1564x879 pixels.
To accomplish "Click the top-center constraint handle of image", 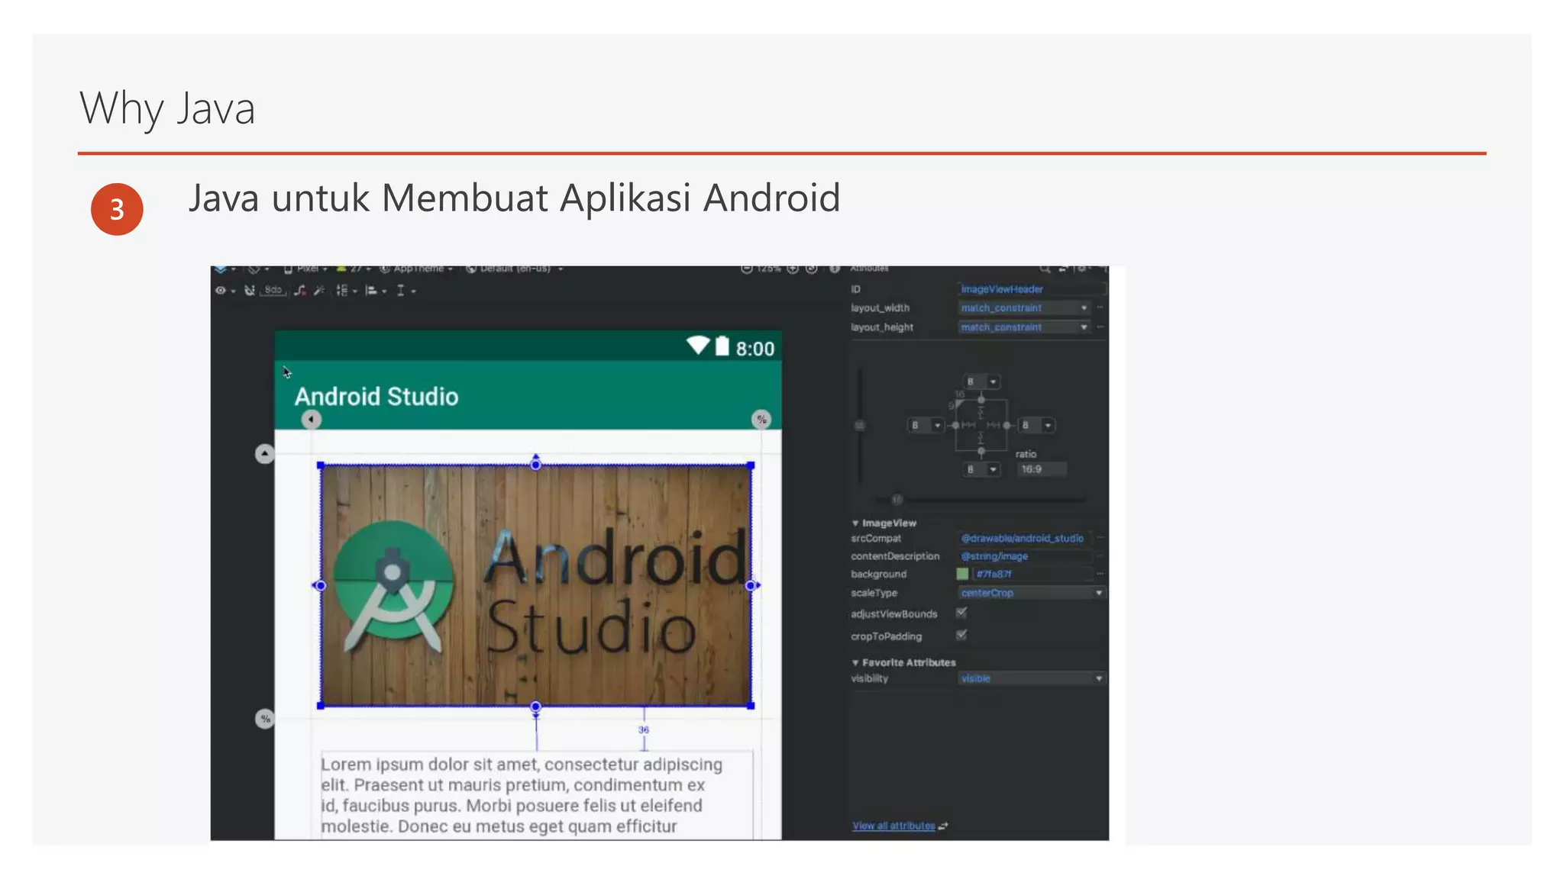I will pos(536,464).
